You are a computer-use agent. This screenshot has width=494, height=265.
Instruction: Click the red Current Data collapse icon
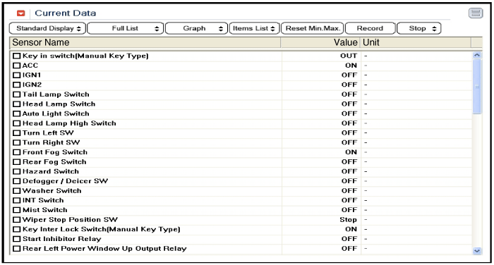point(20,13)
